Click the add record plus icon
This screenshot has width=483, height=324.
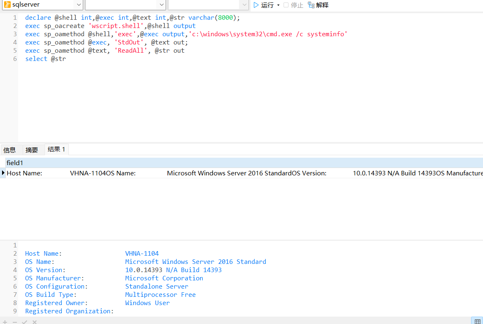point(5,322)
